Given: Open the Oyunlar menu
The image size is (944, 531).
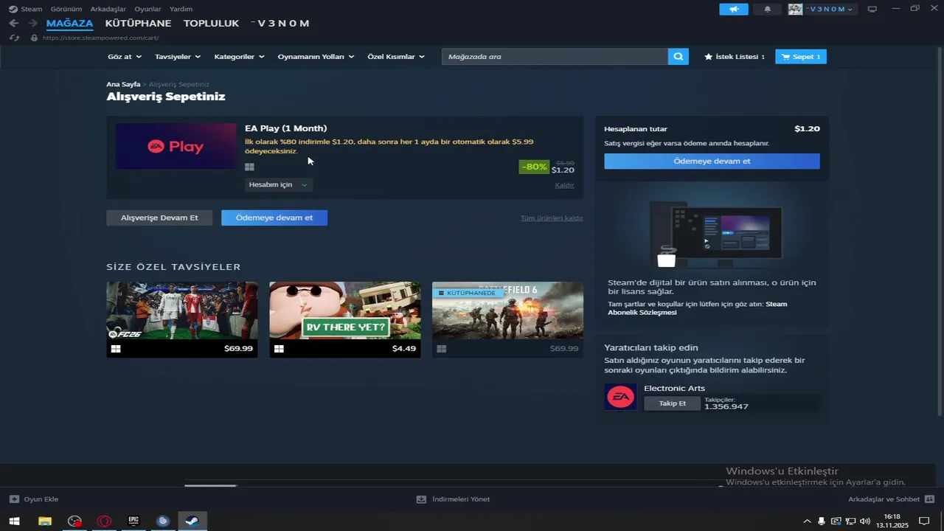Looking at the screenshot, I should click(x=147, y=9).
